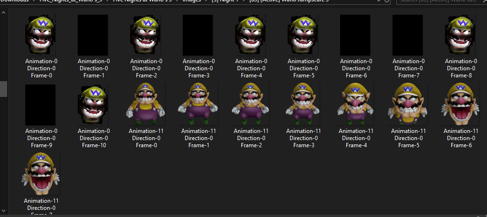Click the 'Animation-11 Direction-0 Frame-3' file name
This screenshot has height=217, width=487.
[x=303, y=138]
